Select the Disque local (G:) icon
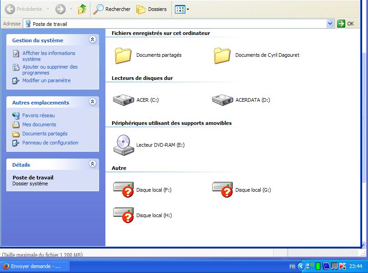Image resolution: width=368 pixels, height=273 pixels. click(x=223, y=189)
